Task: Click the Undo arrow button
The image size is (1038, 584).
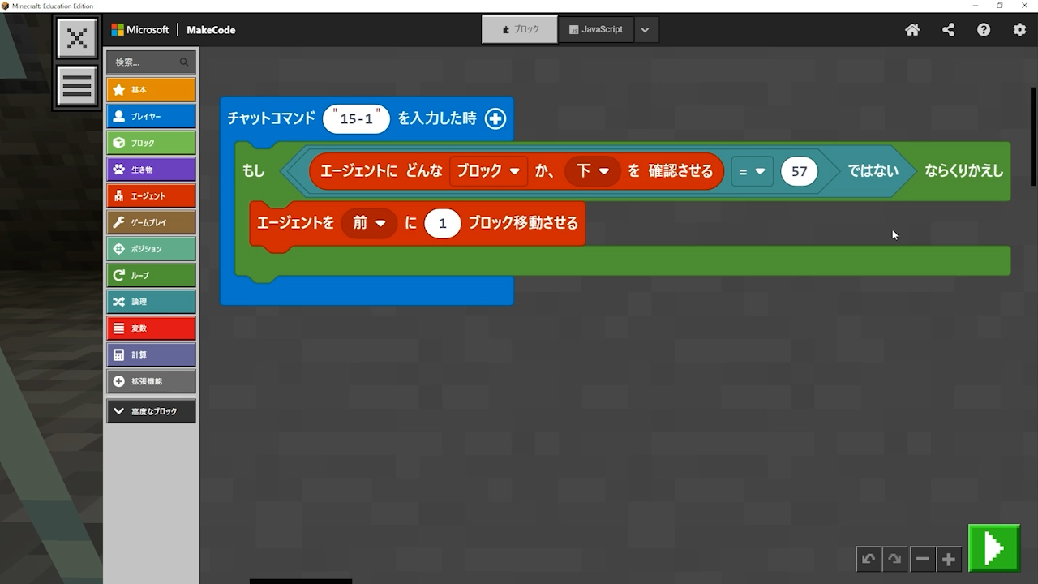Action: 869,560
